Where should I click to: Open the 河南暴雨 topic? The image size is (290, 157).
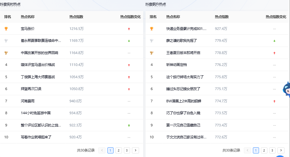pyautogui.click(x=27, y=101)
